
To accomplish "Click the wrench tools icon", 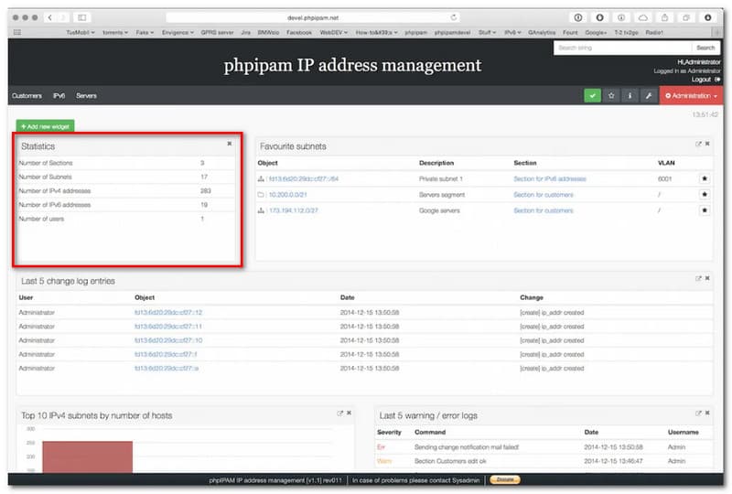I will pyautogui.click(x=648, y=95).
